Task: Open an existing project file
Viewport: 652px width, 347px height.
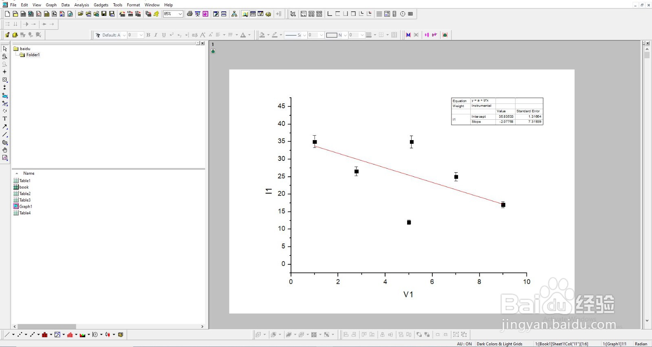Action: [81, 14]
